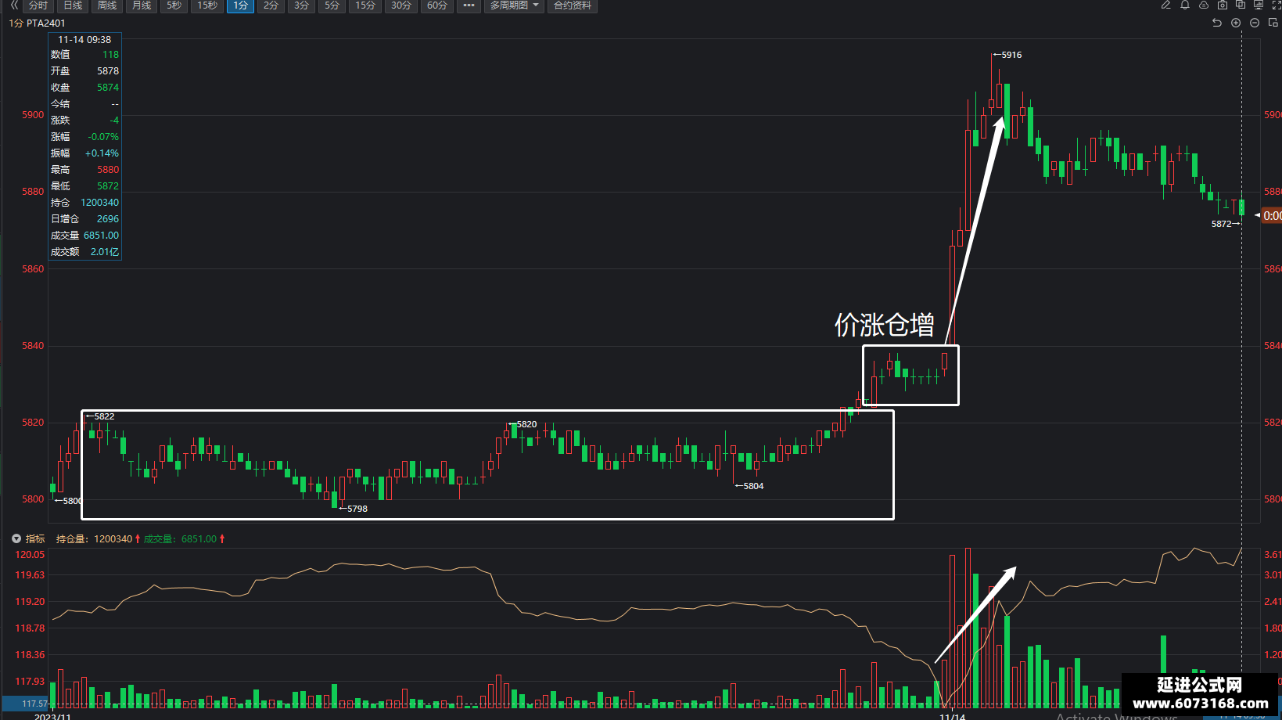Zoom out with the minus circle icon
Image resolution: width=1282 pixels, height=720 pixels.
pyautogui.click(x=1255, y=23)
